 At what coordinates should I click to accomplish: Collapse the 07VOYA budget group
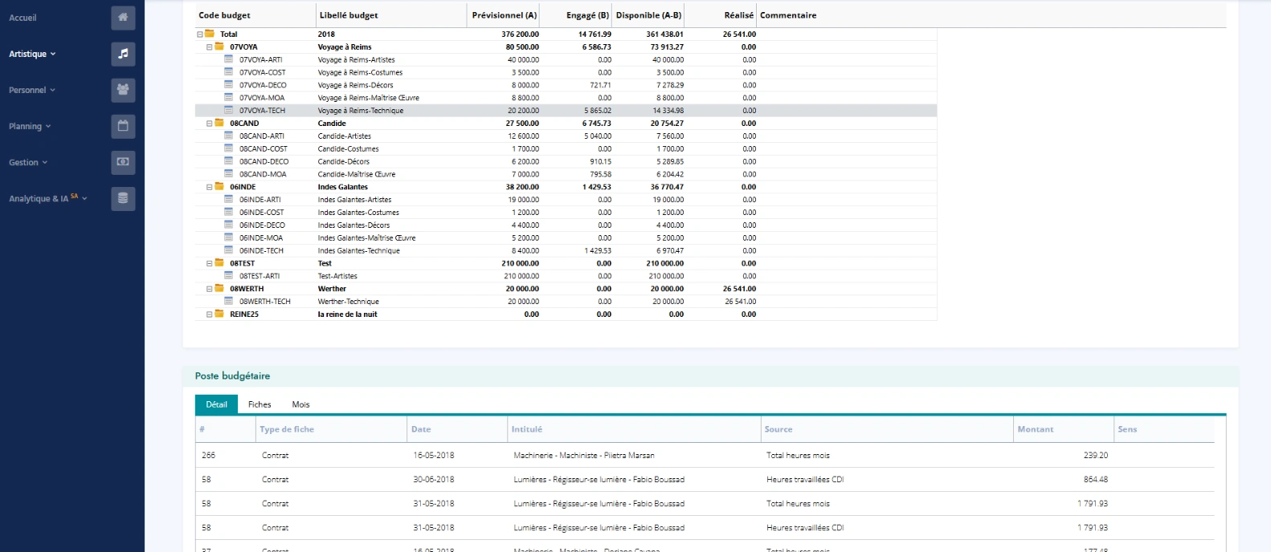pos(210,47)
